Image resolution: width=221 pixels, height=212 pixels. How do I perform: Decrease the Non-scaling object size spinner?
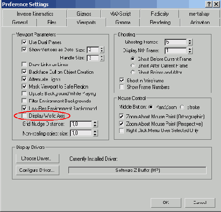tap(95, 134)
